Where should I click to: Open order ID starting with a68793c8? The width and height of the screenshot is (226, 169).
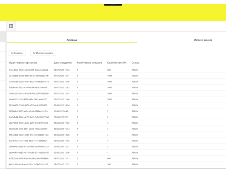(x=29, y=123)
